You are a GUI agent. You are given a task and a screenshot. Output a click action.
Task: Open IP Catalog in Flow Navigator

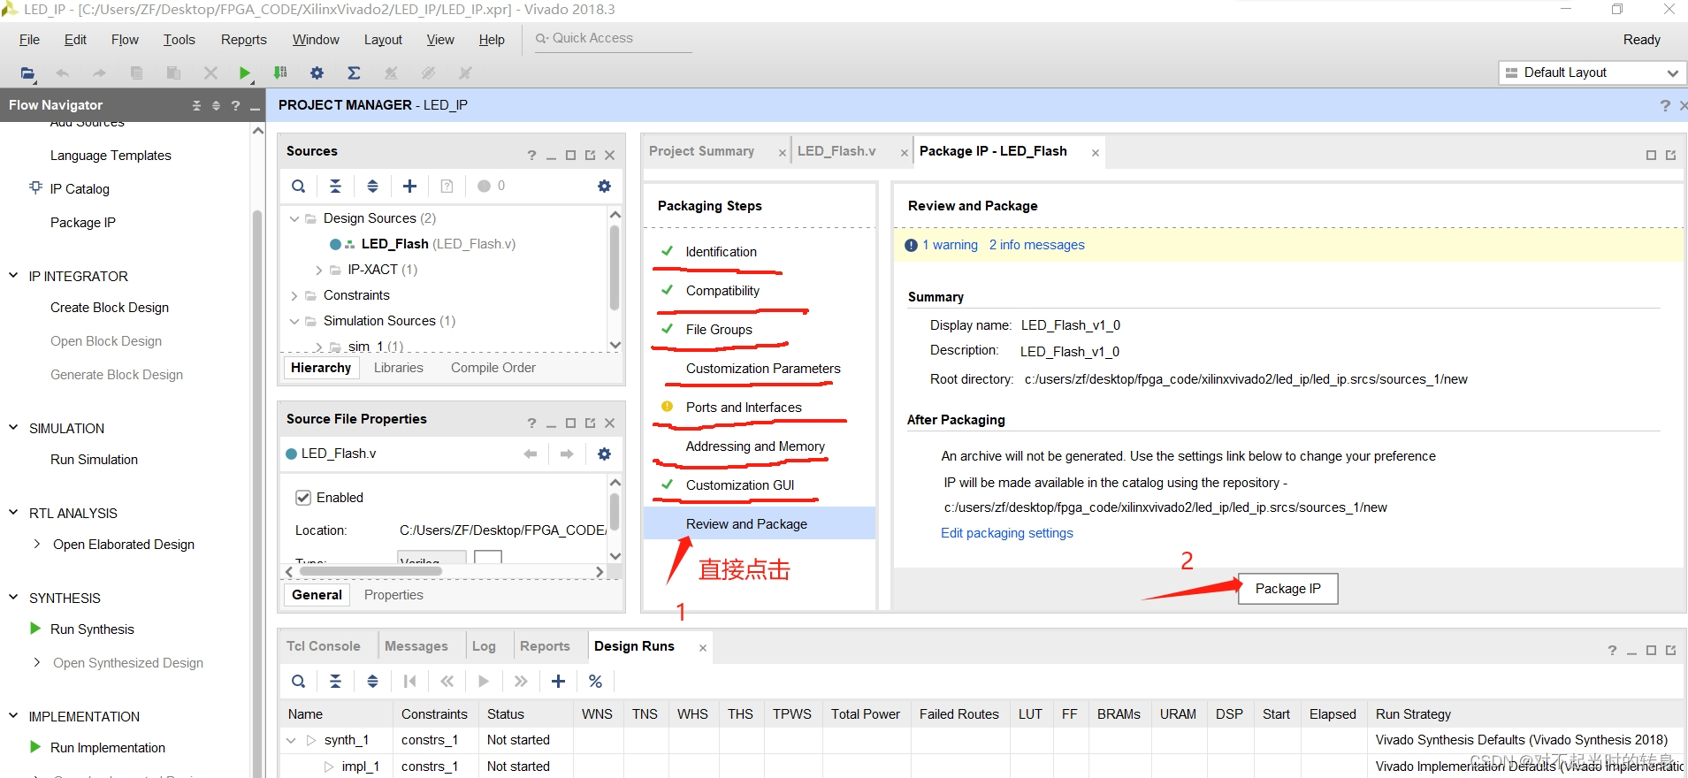click(80, 189)
